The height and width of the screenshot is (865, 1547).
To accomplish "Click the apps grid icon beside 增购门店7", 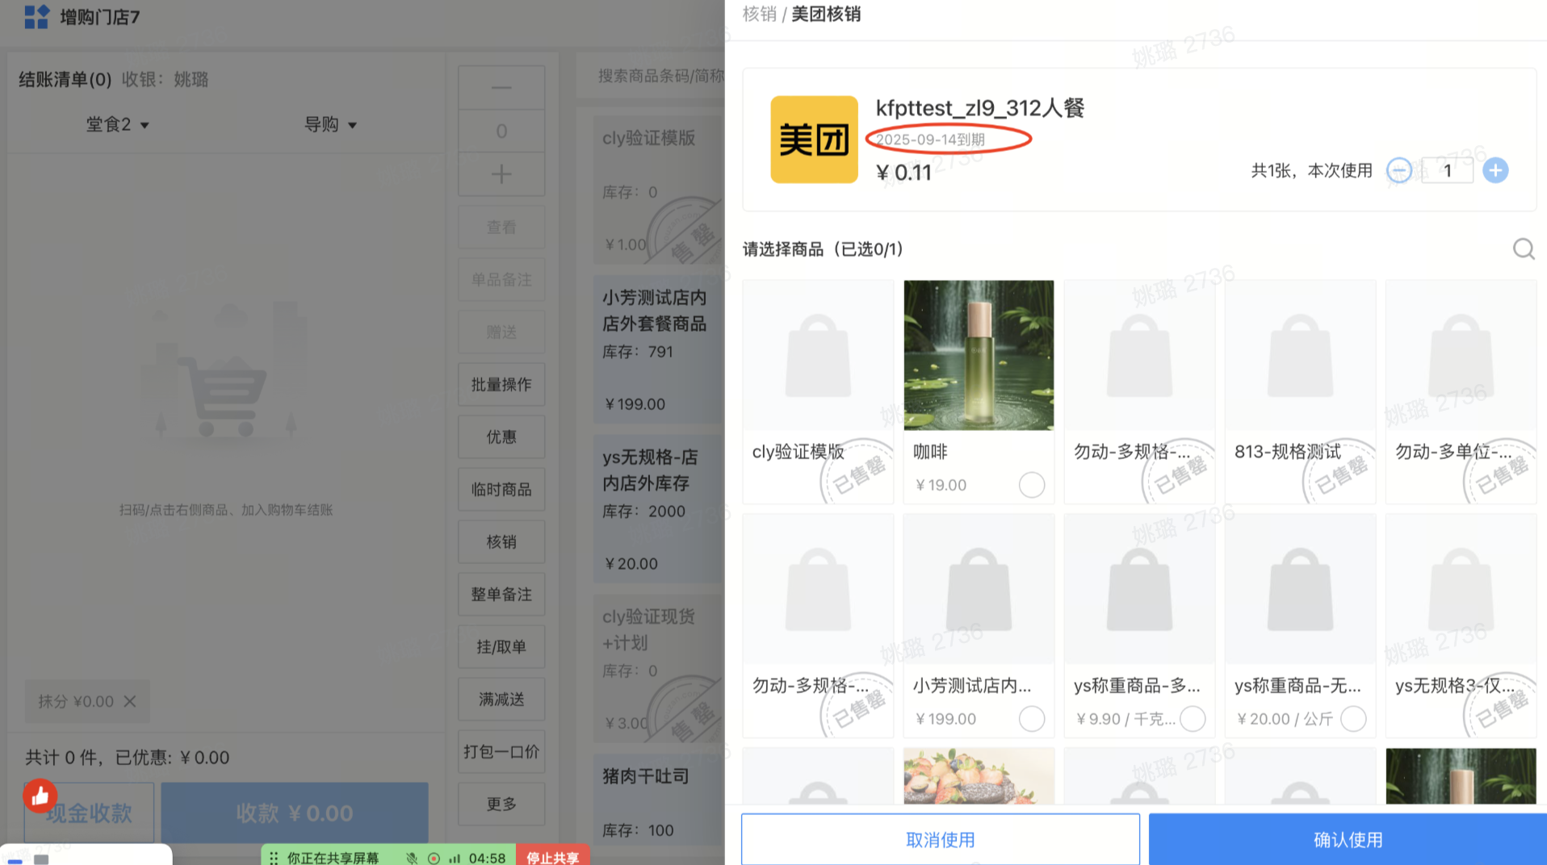I will point(36,17).
